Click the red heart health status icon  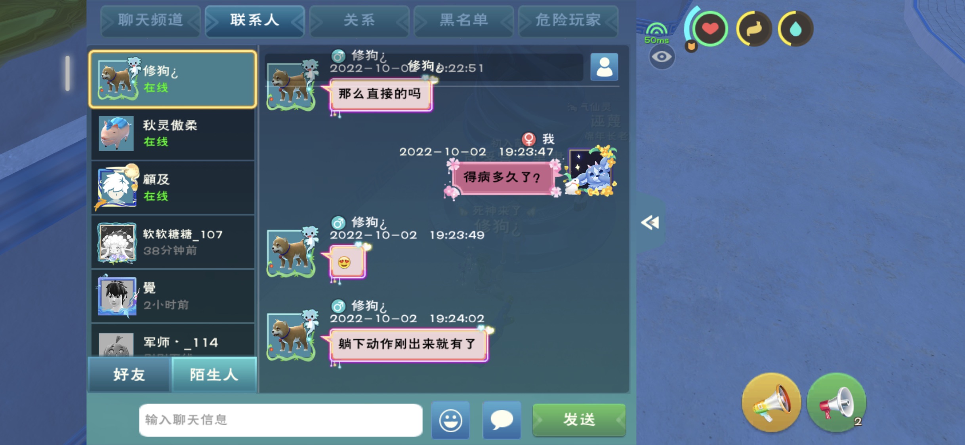click(710, 29)
